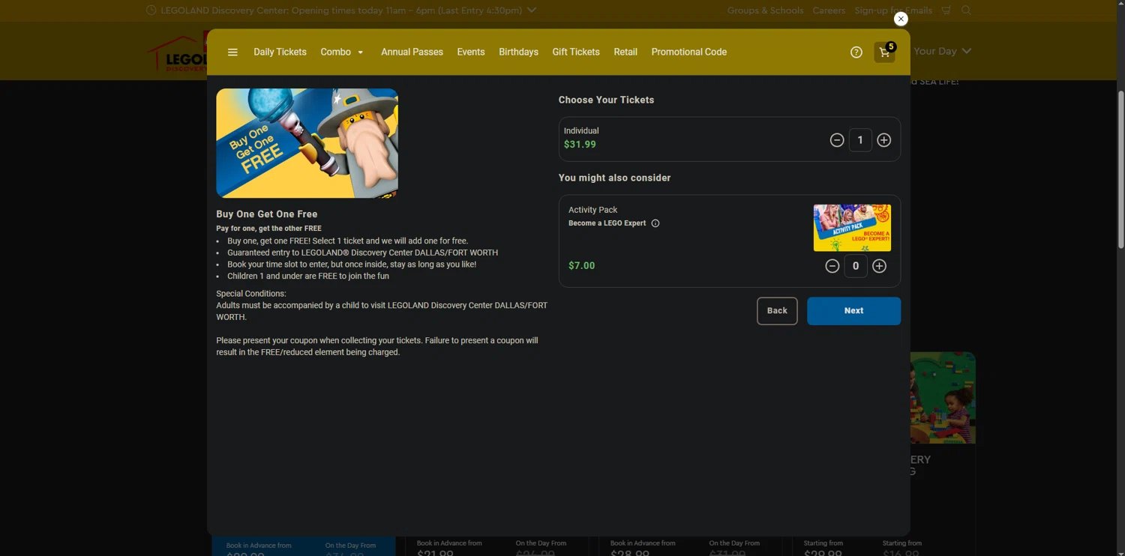Screen dimensions: 1125x556
Task: Show Activity Pack info icon details
Action: pos(655,223)
